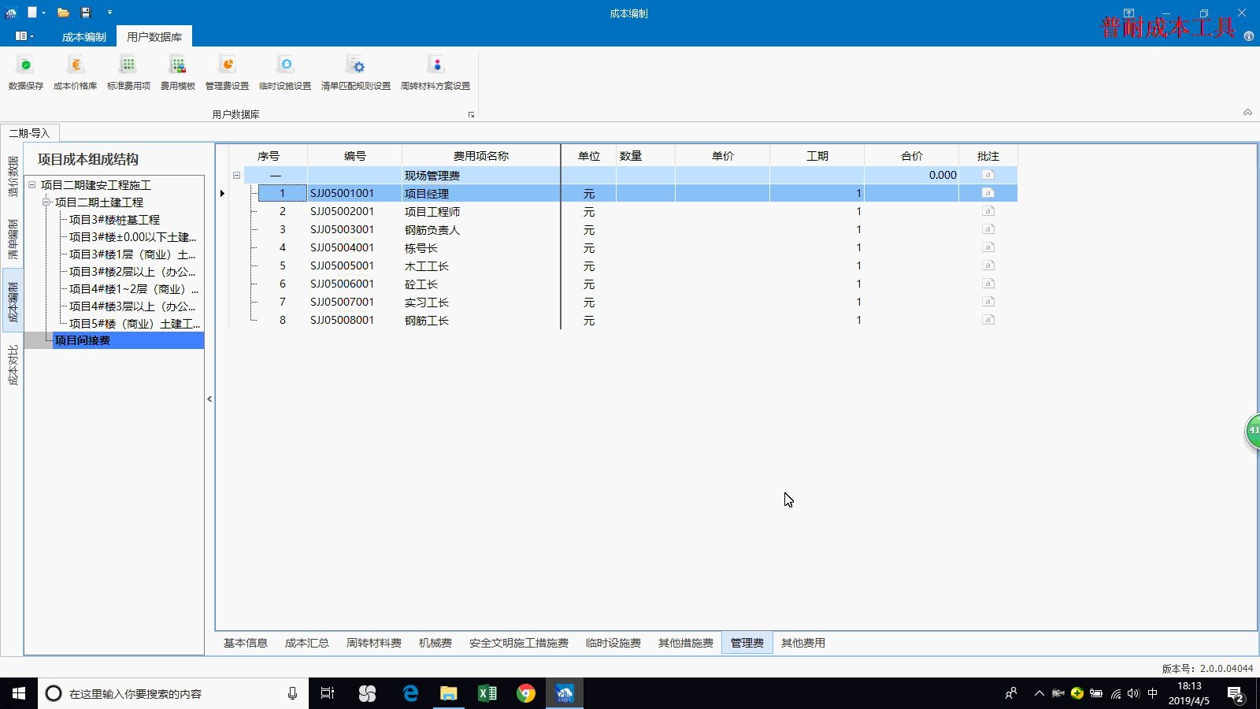The width and height of the screenshot is (1260, 709).
Task: Click the annotation icon in 项目经理 row
Action: (988, 193)
